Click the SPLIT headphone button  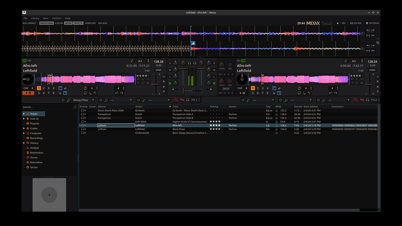tap(226, 89)
